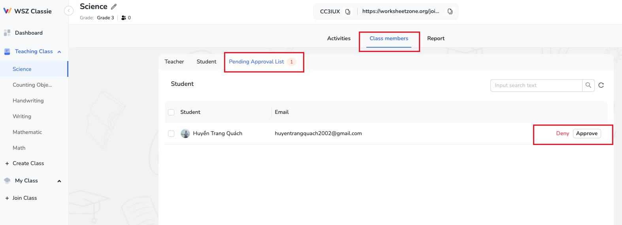Viewport: 622px width, 225px height.
Task: Click the plus icon beside Join Class
Action: [7, 198]
